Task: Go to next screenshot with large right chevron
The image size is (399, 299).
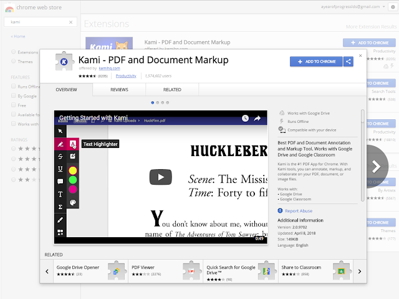Action: tap(376, 167)
